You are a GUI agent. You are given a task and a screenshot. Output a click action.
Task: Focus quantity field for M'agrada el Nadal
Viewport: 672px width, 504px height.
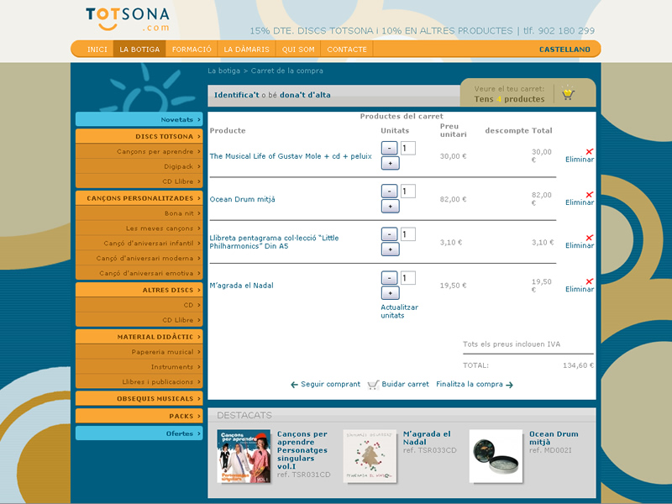click(408, 278)
